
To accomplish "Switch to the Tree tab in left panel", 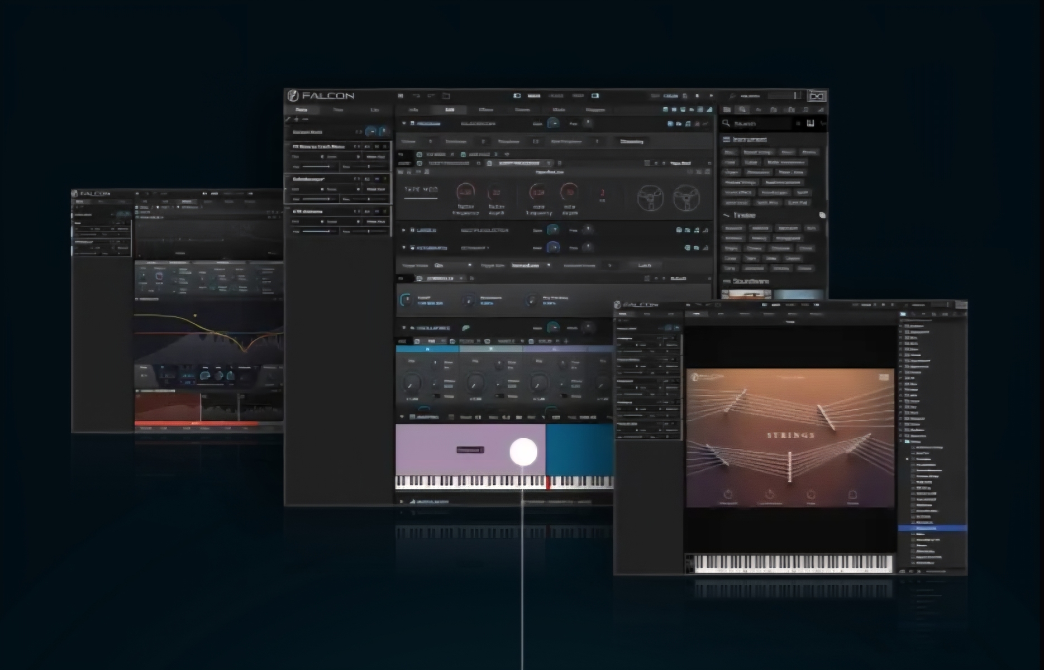I will tap(338, 109).
